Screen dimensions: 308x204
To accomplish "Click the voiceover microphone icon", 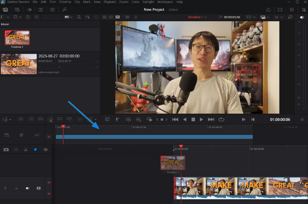I will (117, 119).
